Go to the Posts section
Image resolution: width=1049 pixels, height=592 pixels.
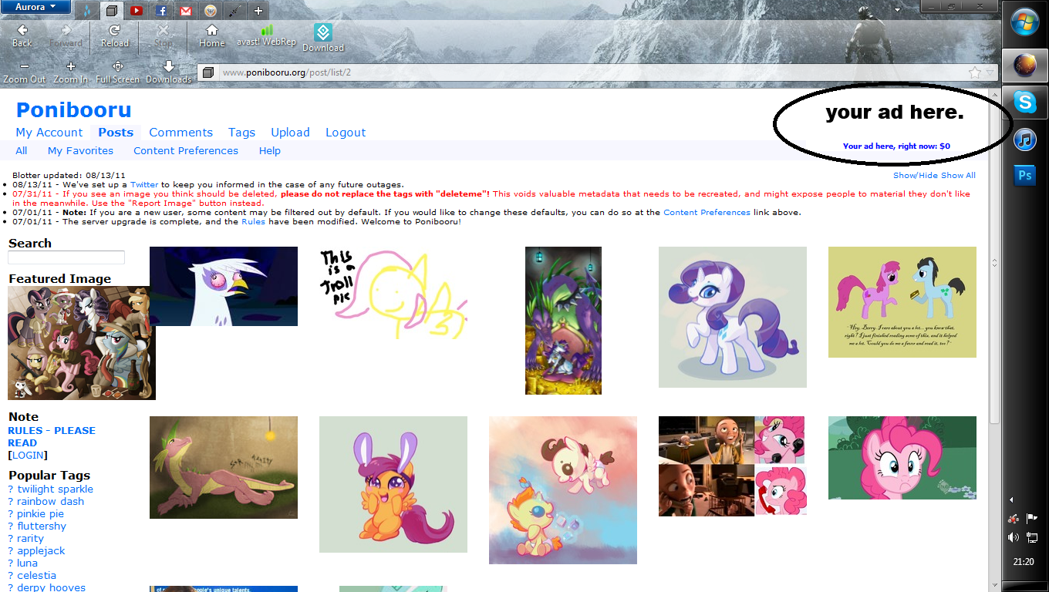116,133
